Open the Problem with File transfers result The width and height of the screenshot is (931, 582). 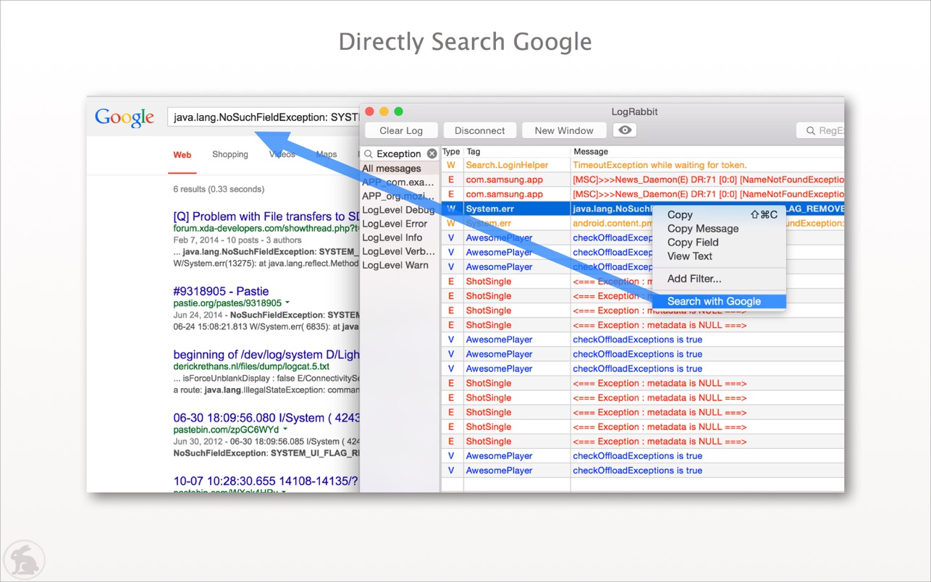[x=266, y=216]
